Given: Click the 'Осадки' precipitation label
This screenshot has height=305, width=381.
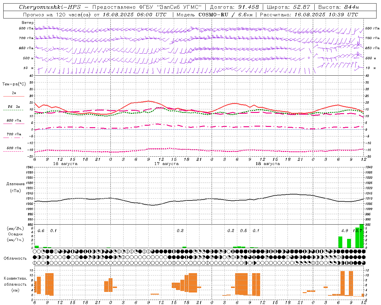Looking at the screenshot, I should (x=15, y=234).
